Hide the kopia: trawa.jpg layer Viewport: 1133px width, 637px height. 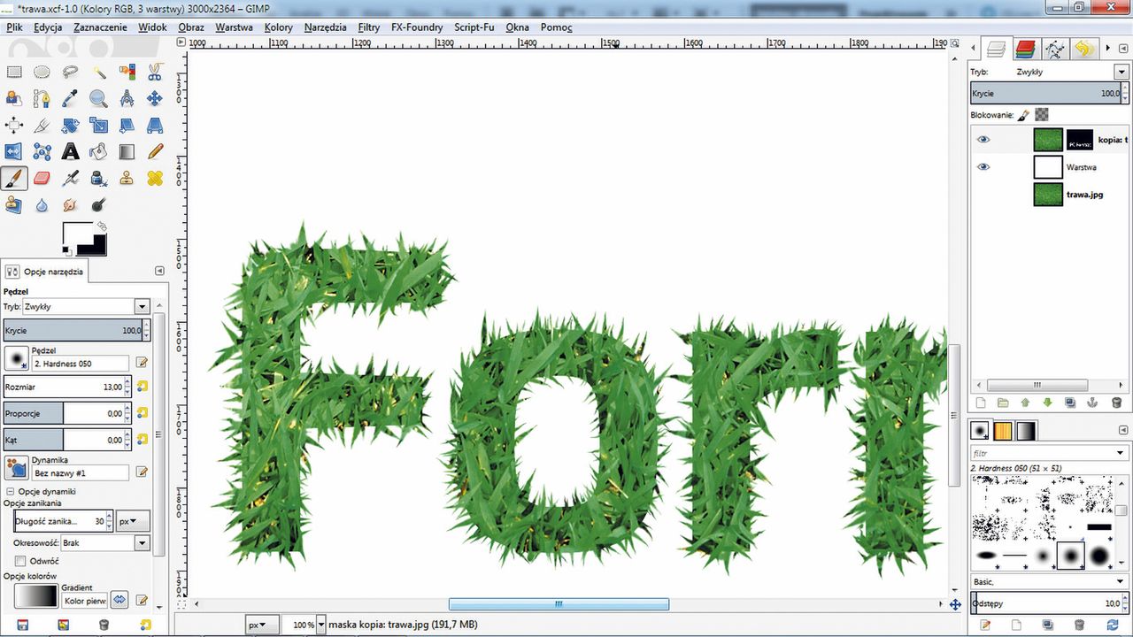point(983,140)
